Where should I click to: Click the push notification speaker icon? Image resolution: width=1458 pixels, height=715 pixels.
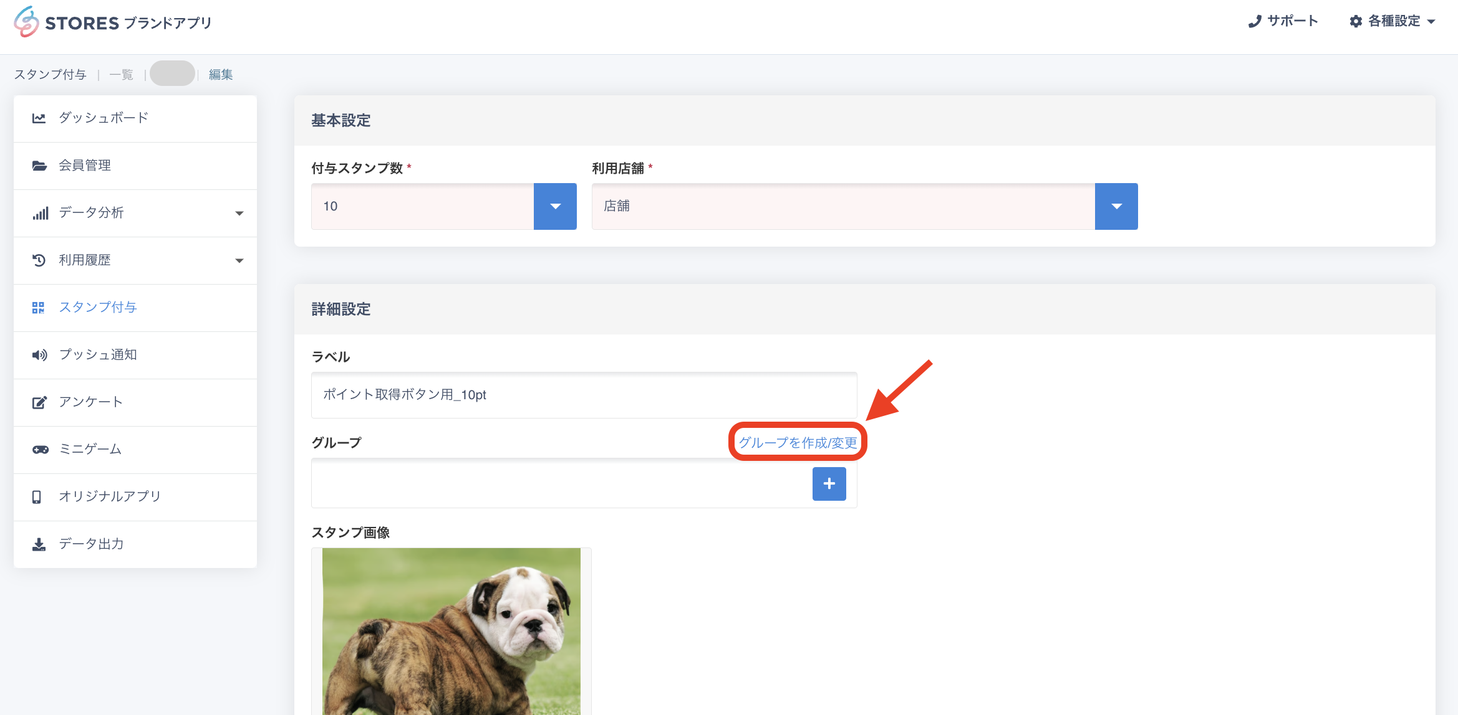pos(39,355)
